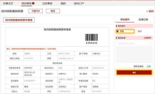The width and height of the screenshot is (155, 94).
Task: Click into the processing comments text area
Action: 134,55
